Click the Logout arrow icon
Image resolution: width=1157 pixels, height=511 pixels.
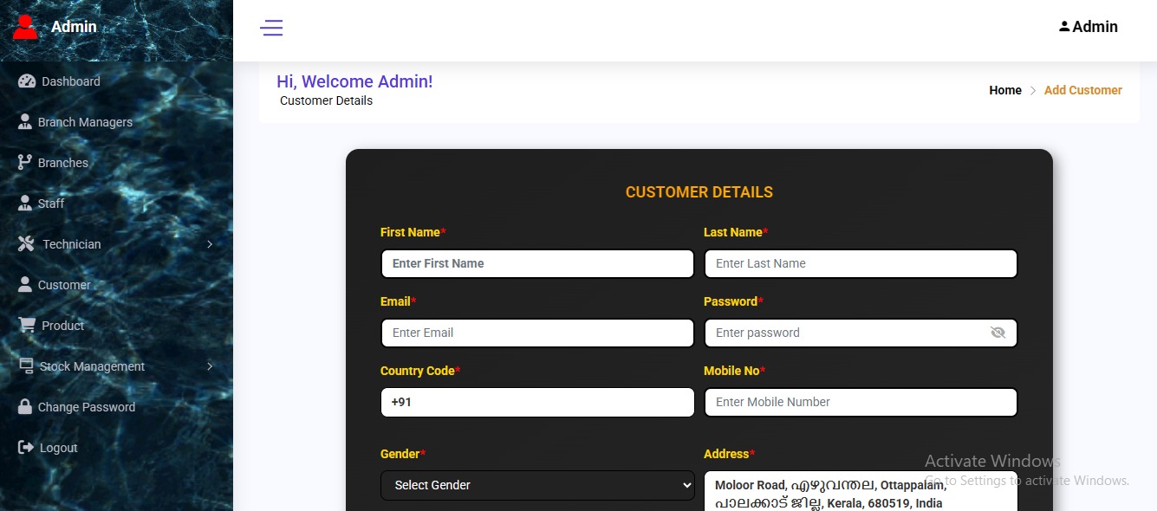(25, 448)
